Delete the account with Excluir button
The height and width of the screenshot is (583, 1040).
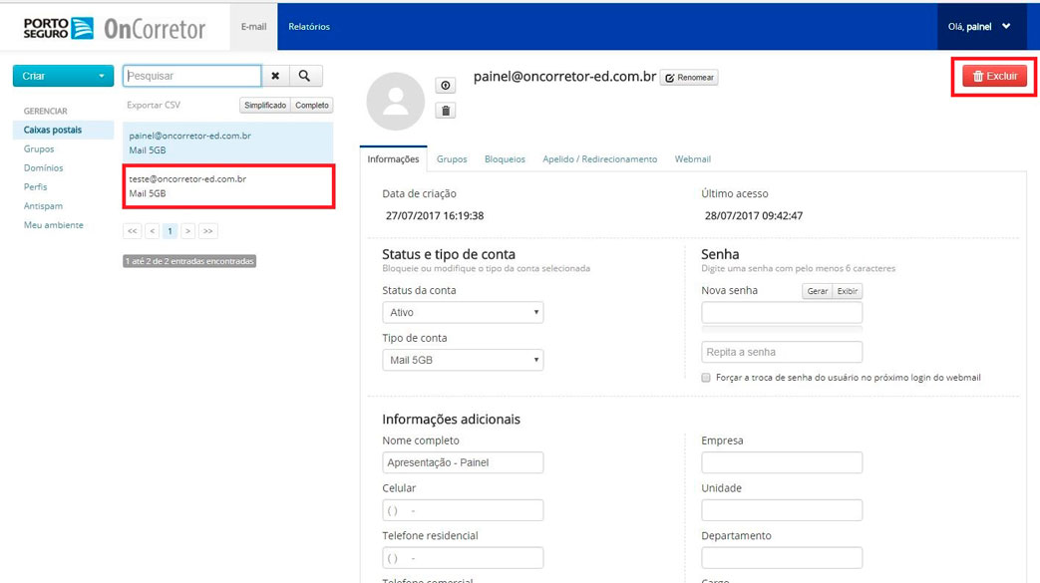(994, 77)
